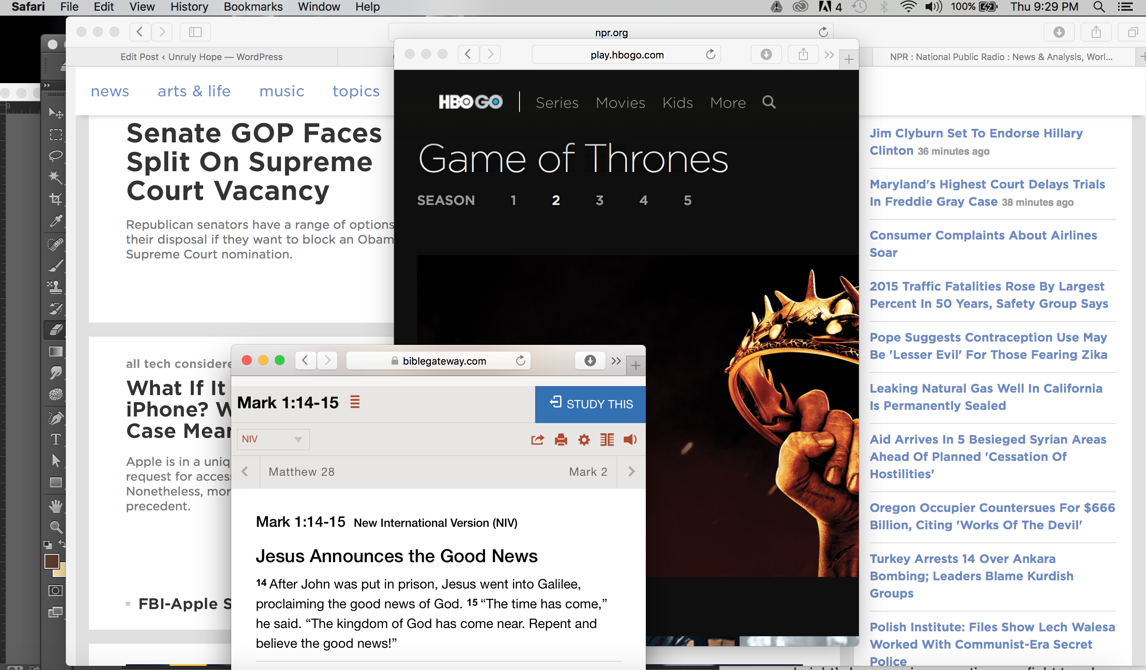The width and height of the screenshot is (1146, 670).
Task: Switch to Edit Post WordPress tab
Action: [202, 57]
